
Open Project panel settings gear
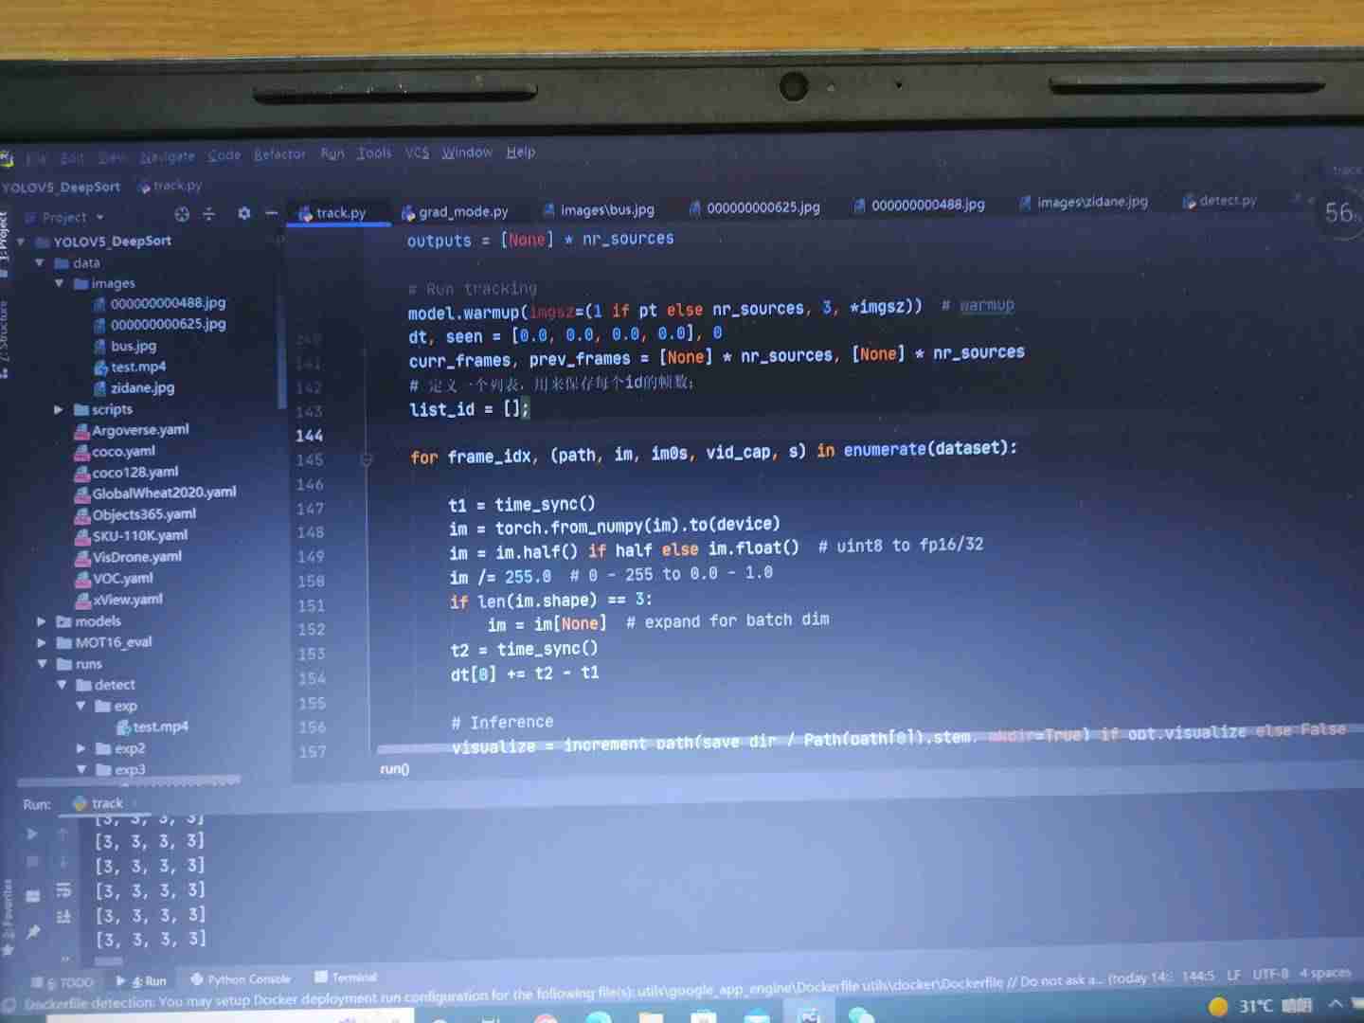(x=243, y=214)
